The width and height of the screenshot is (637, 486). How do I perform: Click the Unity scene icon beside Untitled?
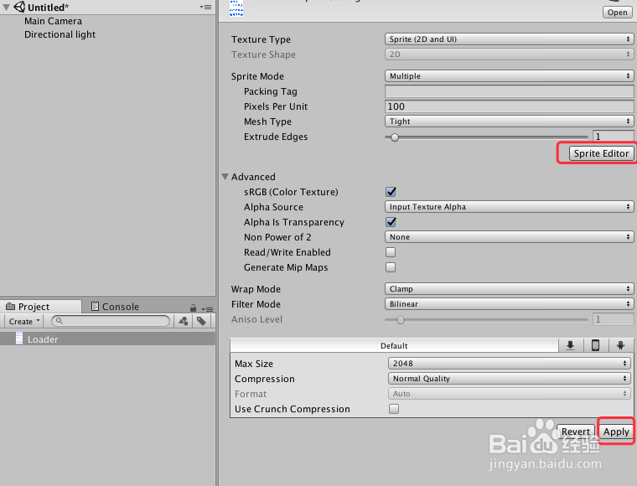[19, 7]
